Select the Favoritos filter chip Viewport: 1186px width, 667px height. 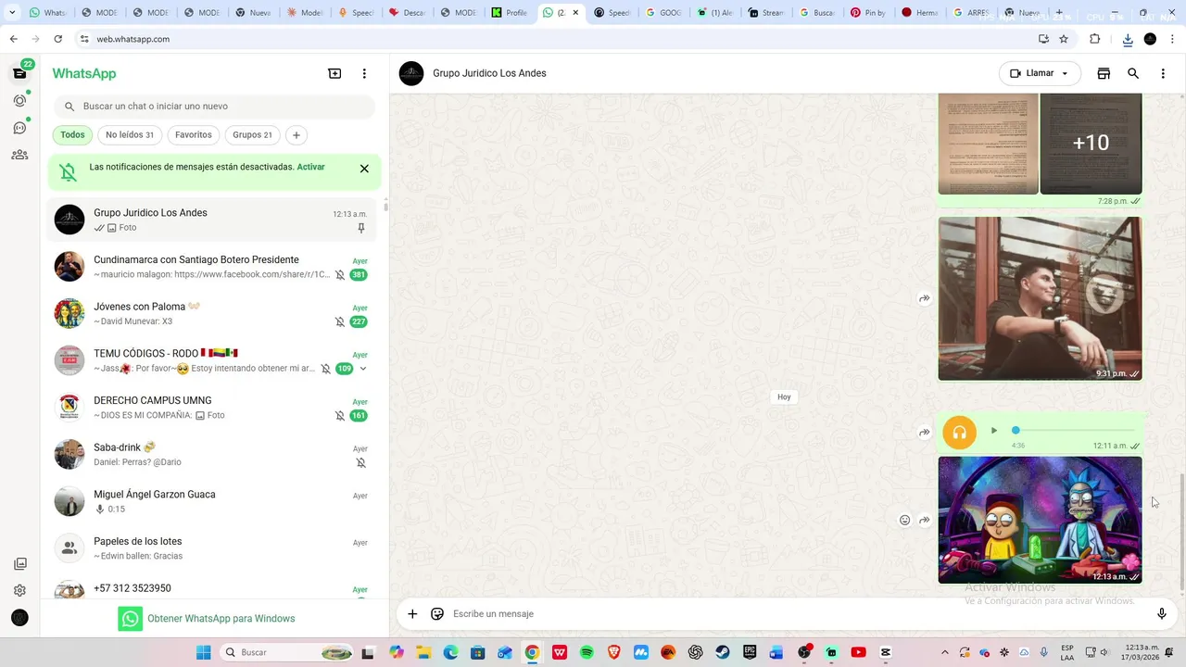193,135
